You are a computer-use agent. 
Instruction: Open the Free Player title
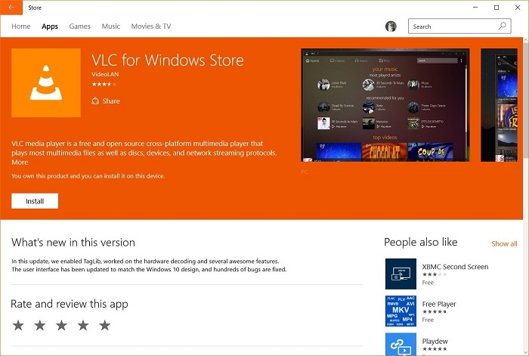click(x=439, y=304)
